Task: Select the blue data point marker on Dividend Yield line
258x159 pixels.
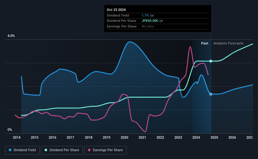Action: 211,94
